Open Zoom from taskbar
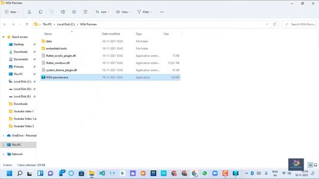The height and width of the screenshot is (179, 319). (x=215, y=174)
